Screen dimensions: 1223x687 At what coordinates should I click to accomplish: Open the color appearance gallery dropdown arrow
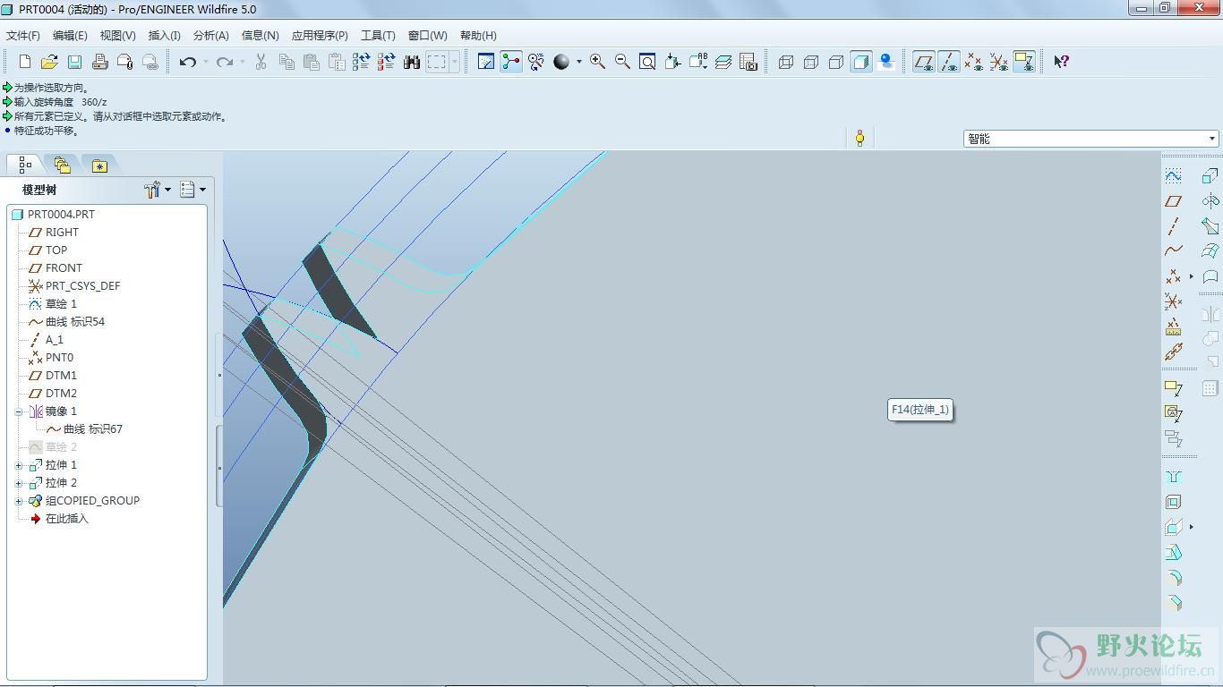coord(579,62)
